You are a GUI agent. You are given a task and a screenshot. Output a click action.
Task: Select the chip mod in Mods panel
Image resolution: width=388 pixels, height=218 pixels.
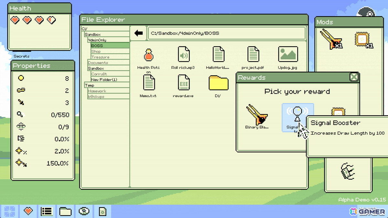pyautogui.click(x=363, y=40)
